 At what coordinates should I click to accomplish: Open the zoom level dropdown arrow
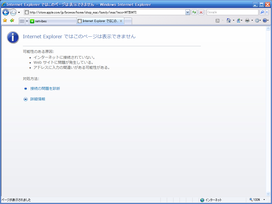click(264, 200)
